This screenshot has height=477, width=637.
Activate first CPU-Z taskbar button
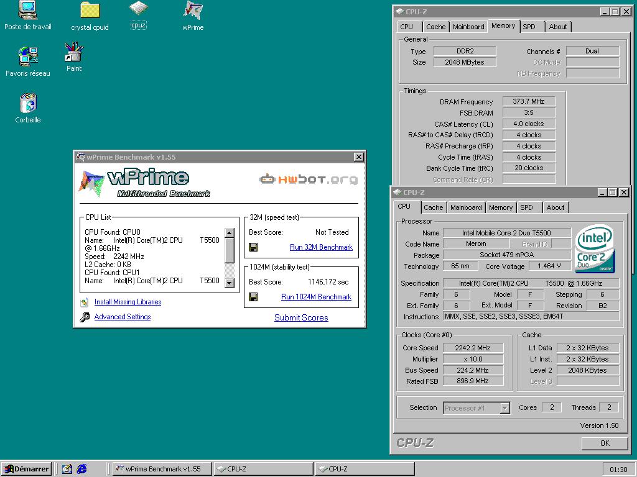coord(264,469)
